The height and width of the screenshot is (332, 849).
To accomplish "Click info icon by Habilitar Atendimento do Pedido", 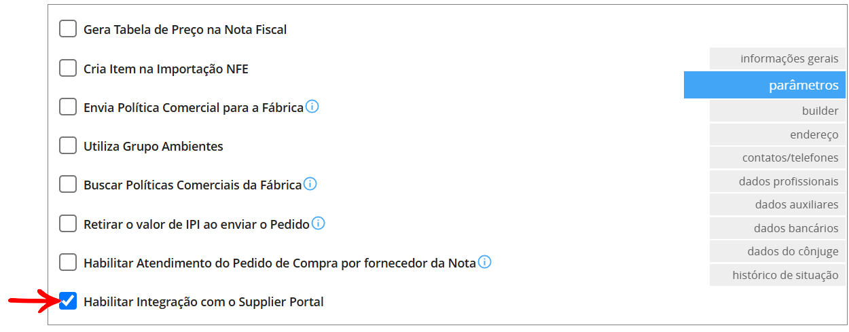I will (x=484, y=261).
